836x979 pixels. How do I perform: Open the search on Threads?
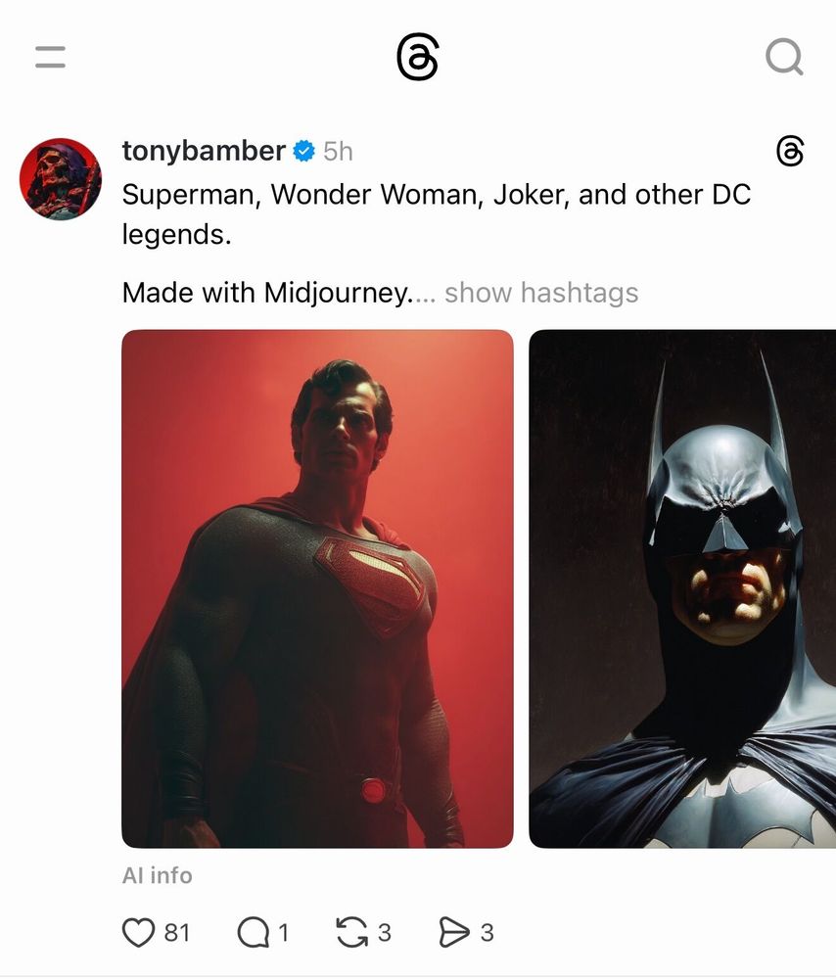click(x=783, y=57)
